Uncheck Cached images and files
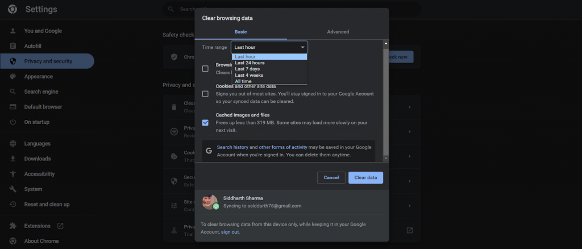 click(x=205, y=122)
